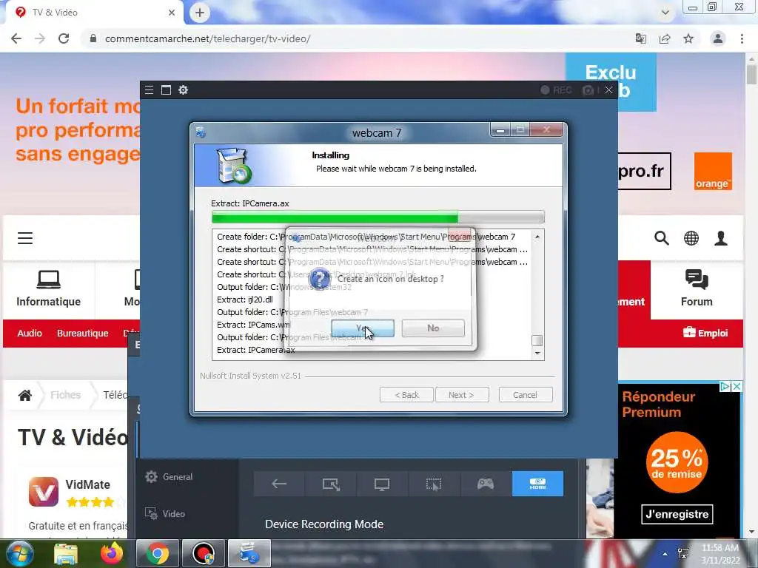Open Firefox from taskbar
The image size is (758, 568).
(x=112, y=553)
